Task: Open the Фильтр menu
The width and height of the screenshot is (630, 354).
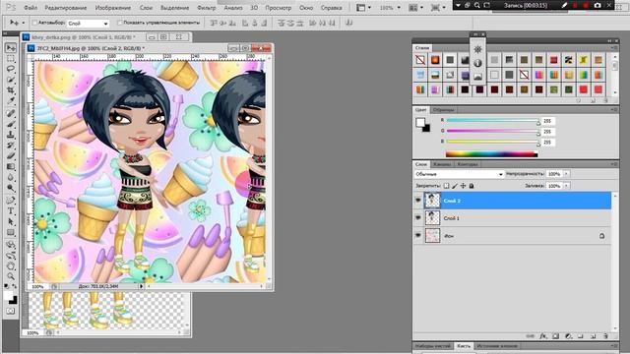Action: [207, 8]
